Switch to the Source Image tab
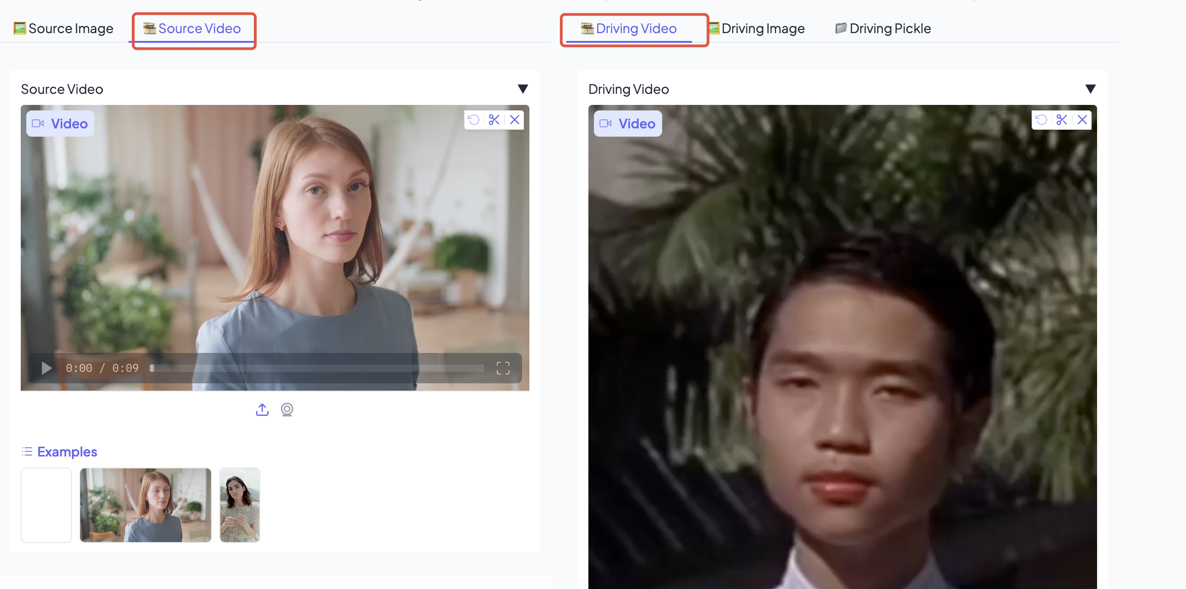Screen dimensions: 1186x589 [64, 29]
